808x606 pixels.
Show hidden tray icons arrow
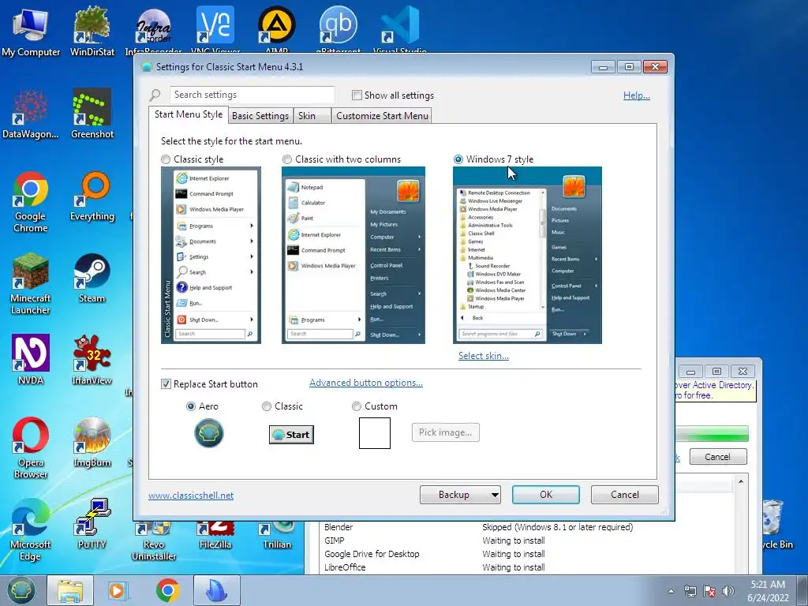coord(671,591)
